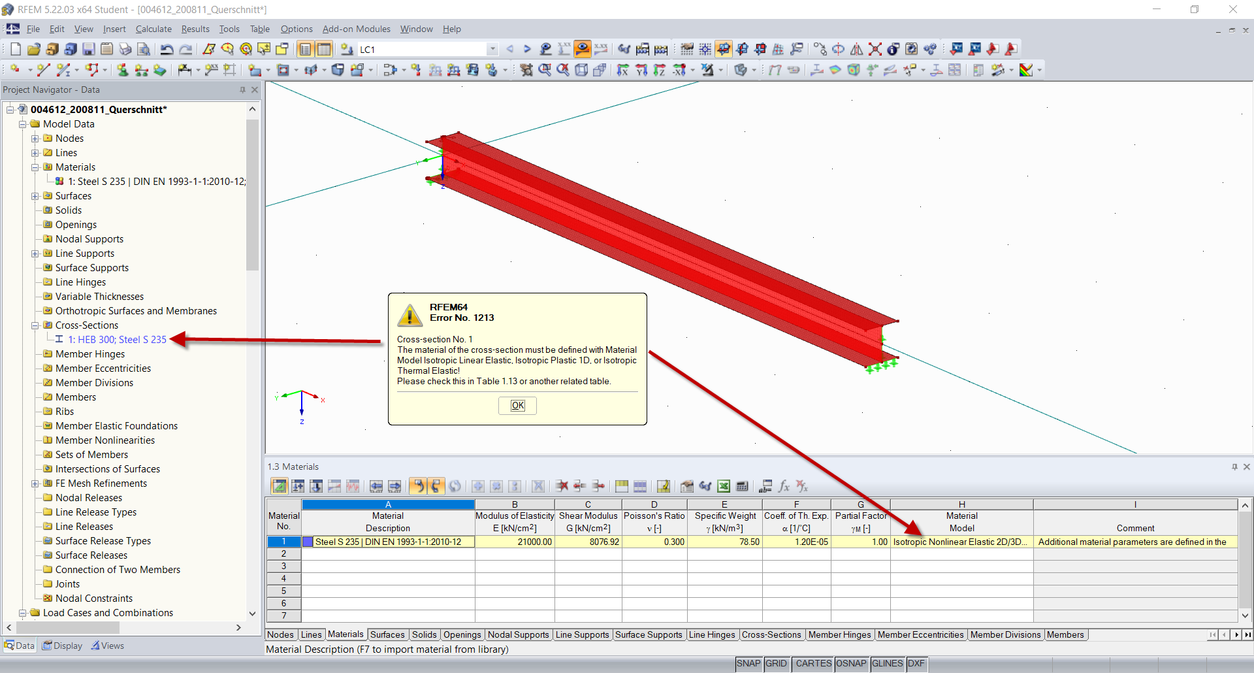Go to the previous load case arrow
This screenshot has width=1254, height=673.
(510, 49)
